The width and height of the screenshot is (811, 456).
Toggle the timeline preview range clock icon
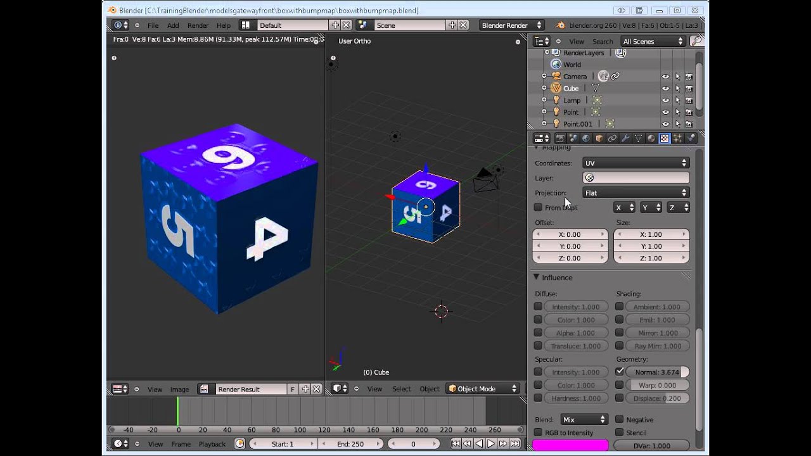point(239,444)
